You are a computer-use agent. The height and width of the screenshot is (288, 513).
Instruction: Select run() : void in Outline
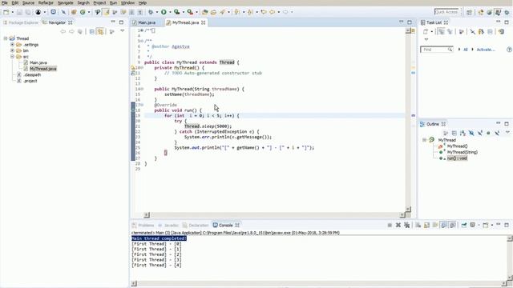[457, 158]
